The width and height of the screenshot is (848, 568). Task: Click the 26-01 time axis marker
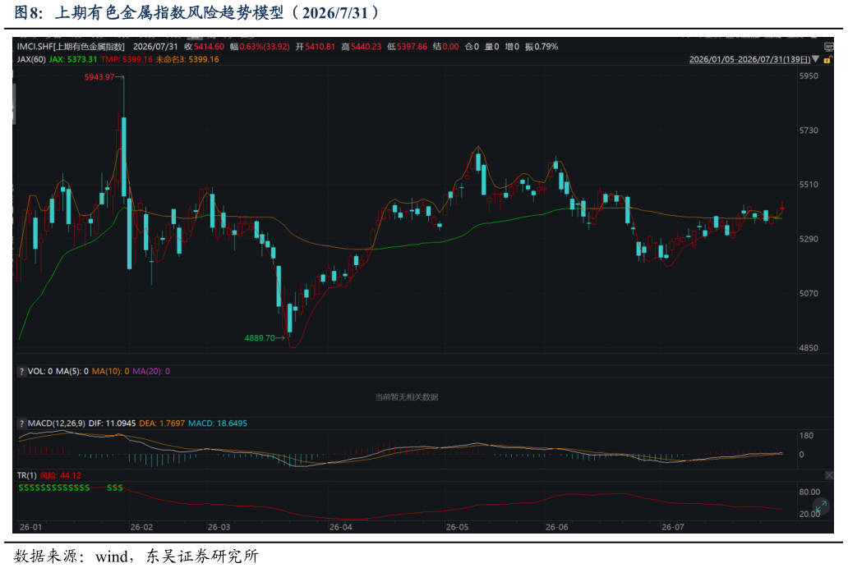(x=30, y=527)
